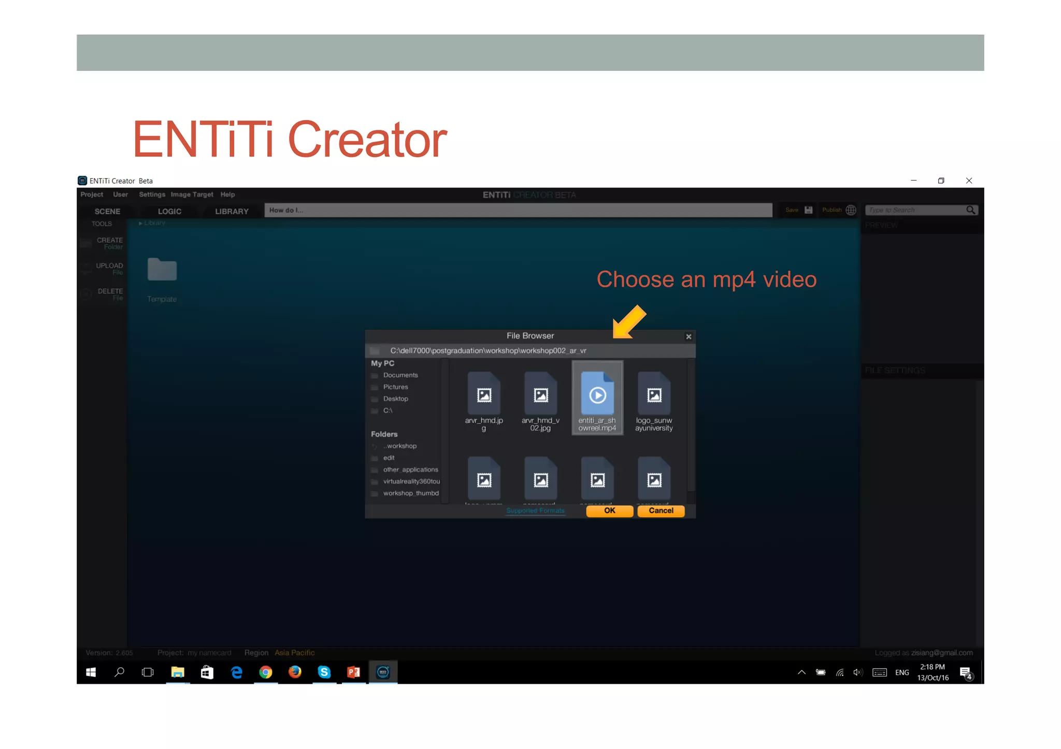
Task: Open ENTiTi Creator taskbar icon
Action: pos(383,672)
